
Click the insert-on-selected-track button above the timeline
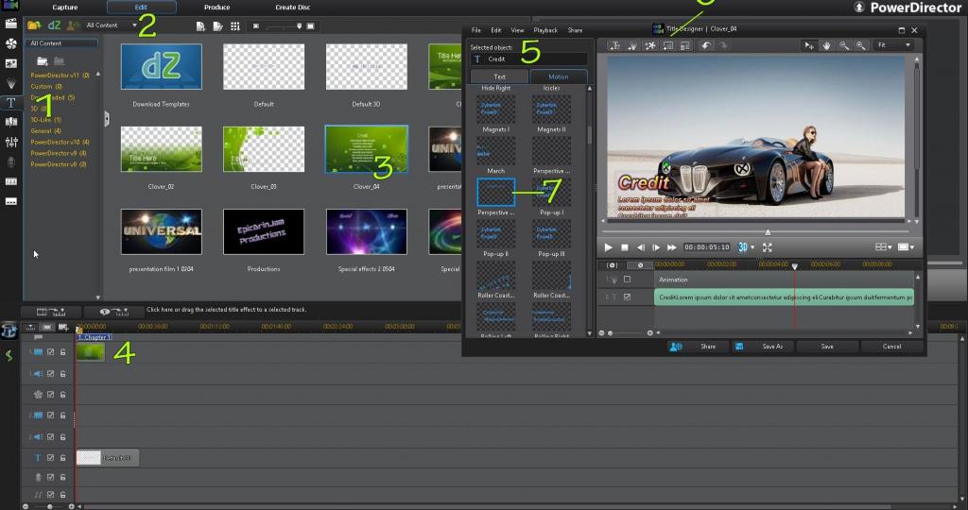[x=51, y=312]
